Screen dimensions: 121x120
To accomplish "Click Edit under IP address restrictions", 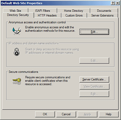I will (x=94, y=61).
